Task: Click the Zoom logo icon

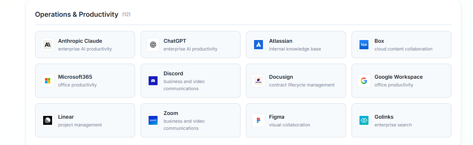Action: (153, 120)
